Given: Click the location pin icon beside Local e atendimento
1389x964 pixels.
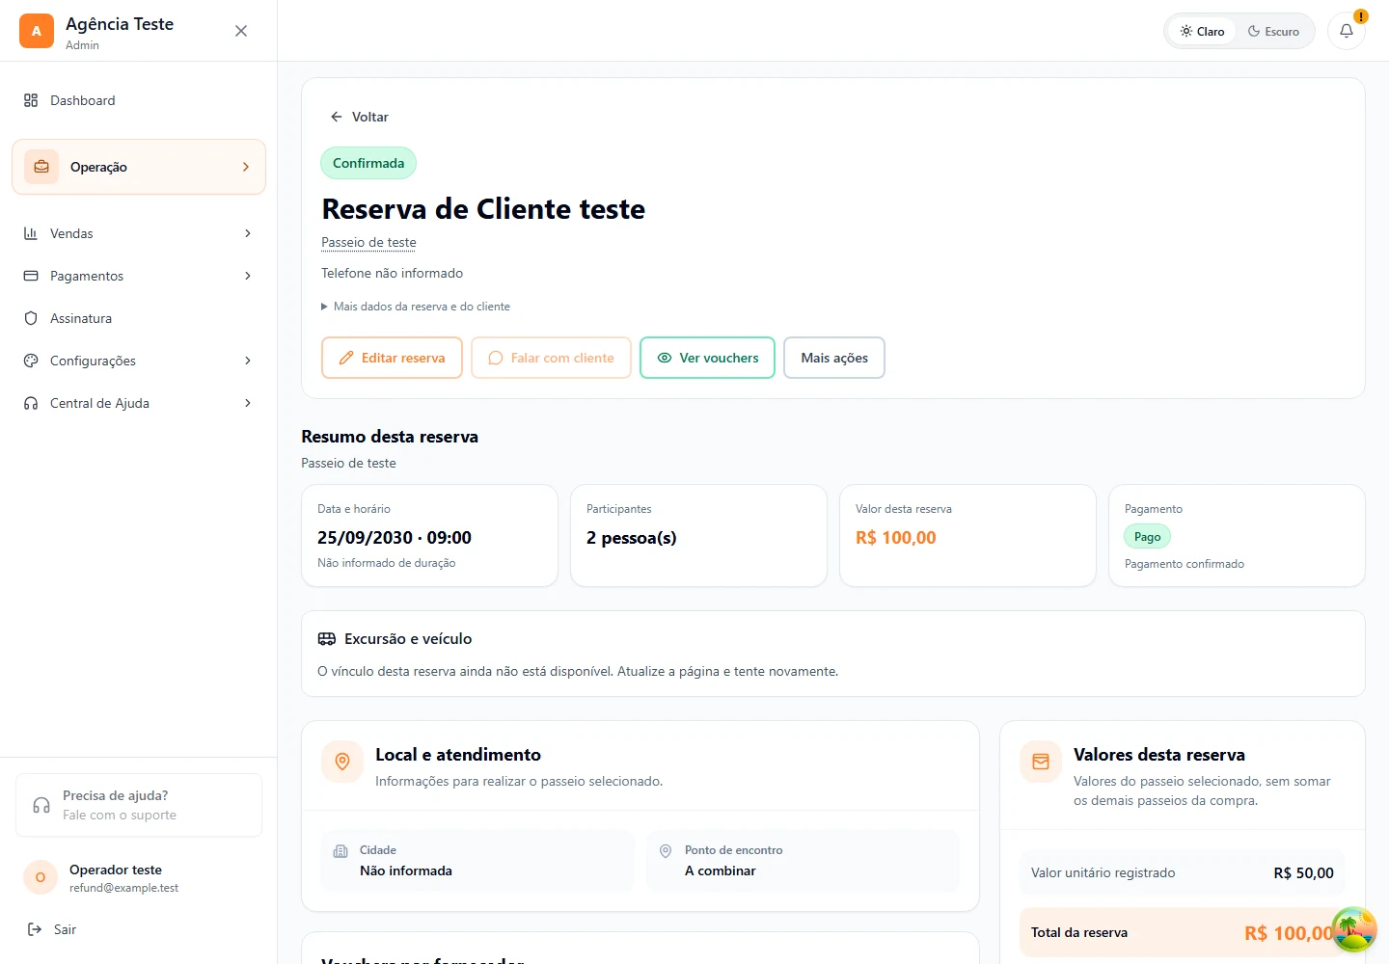Looking at the screenshot, I should 342,762.
